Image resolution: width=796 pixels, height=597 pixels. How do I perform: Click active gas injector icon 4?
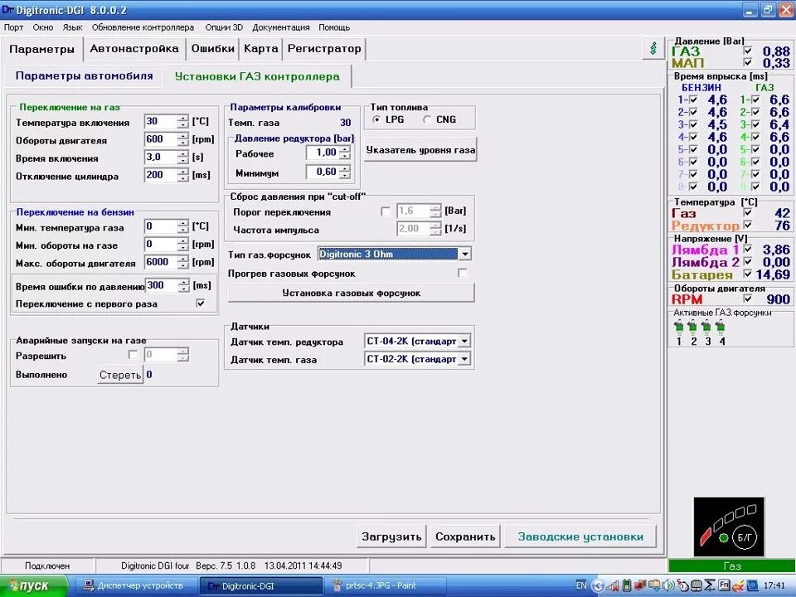point(720,327)
